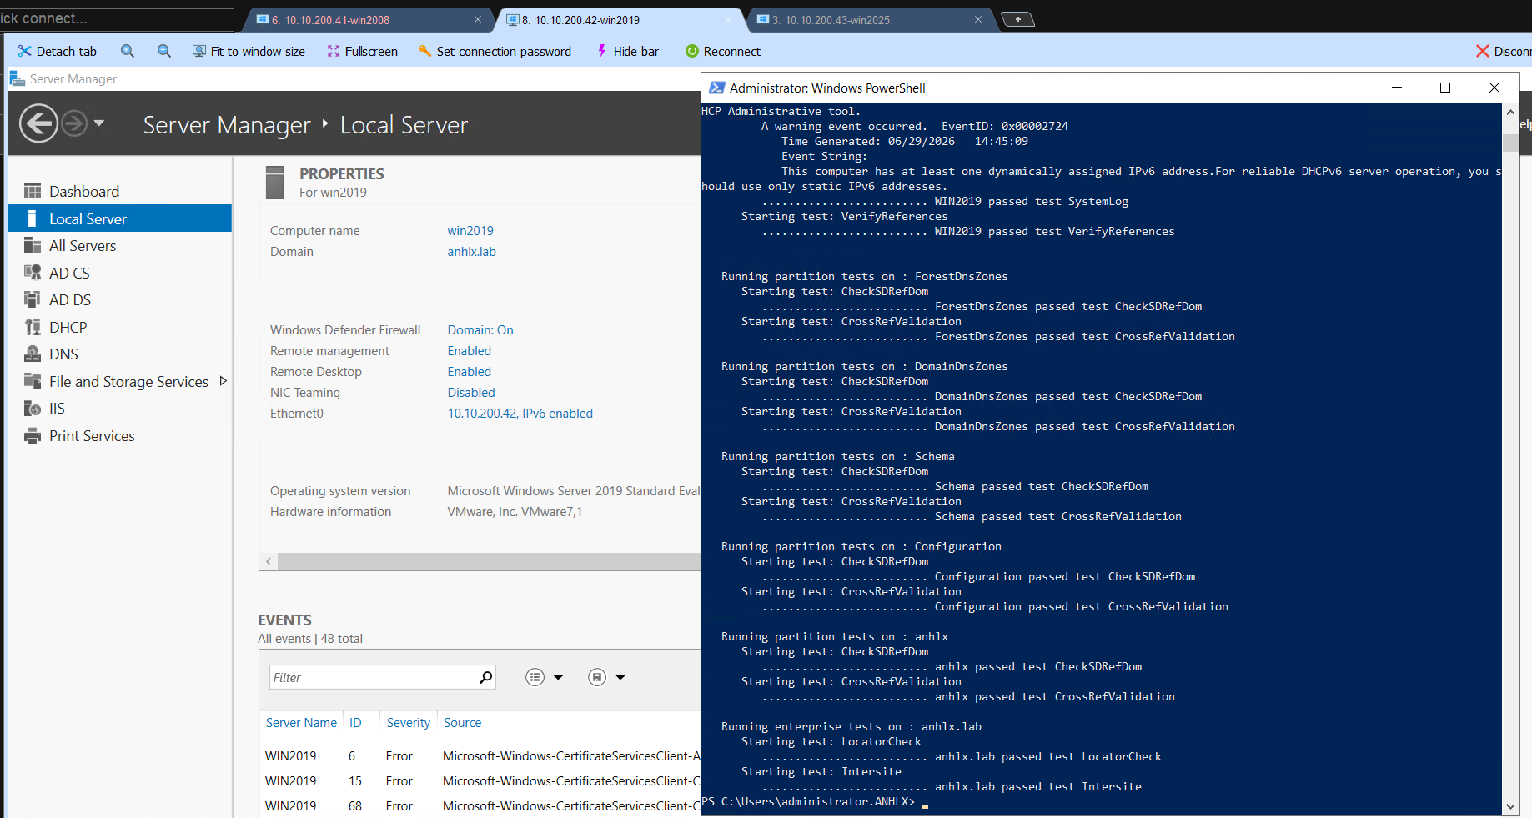
Task: Click PowerShell scrollbar down arrow
Action: click(1510, 806)
